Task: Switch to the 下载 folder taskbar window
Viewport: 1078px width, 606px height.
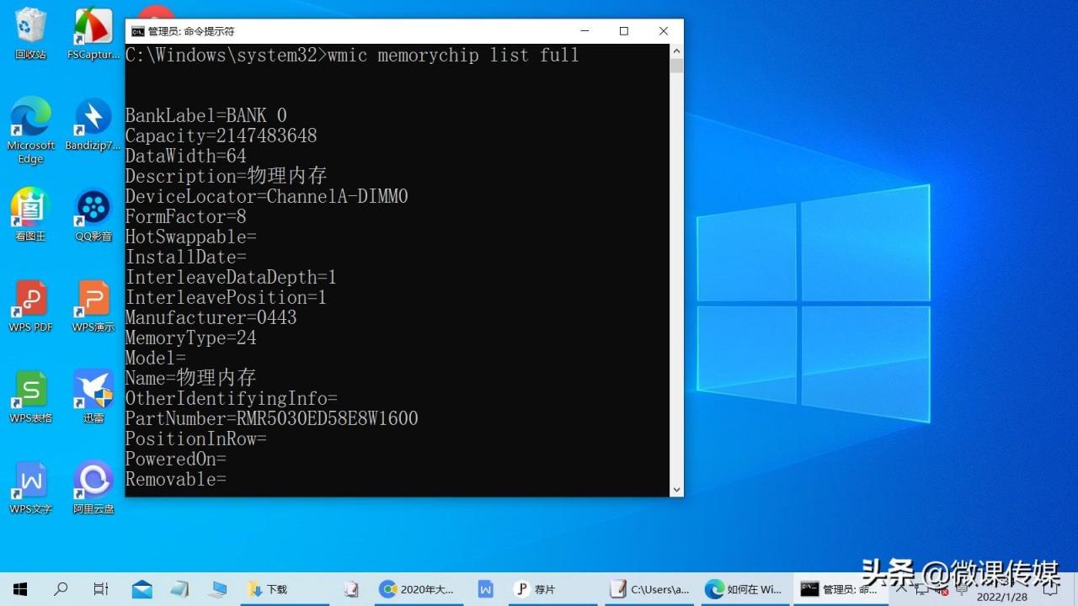Action: click(x=268, y=589)
